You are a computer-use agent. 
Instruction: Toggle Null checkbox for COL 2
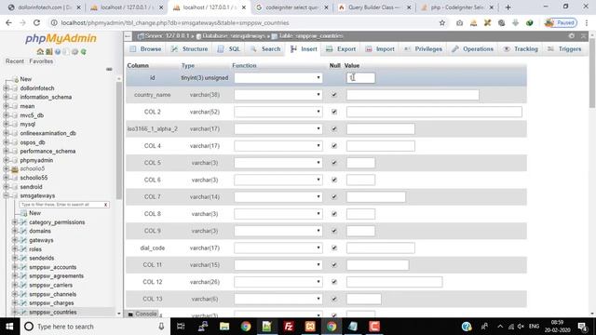coord(334,112)
